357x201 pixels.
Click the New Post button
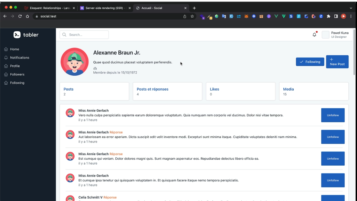(337, 62)
